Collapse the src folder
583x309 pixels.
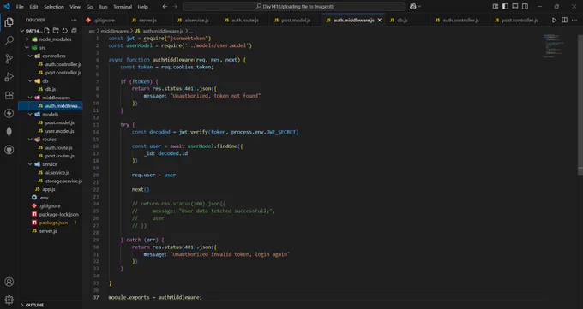click(27, 48)
